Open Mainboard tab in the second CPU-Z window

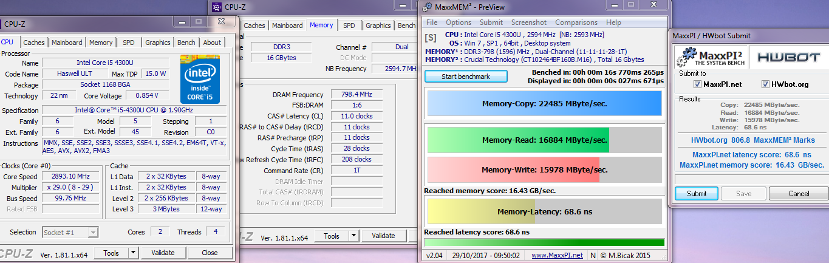tap(287, 26)
